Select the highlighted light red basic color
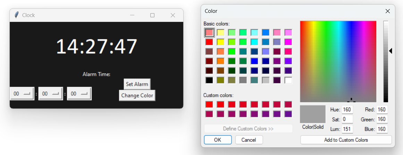This screenshot has width=403, height=155. click(x=209, y=33)
